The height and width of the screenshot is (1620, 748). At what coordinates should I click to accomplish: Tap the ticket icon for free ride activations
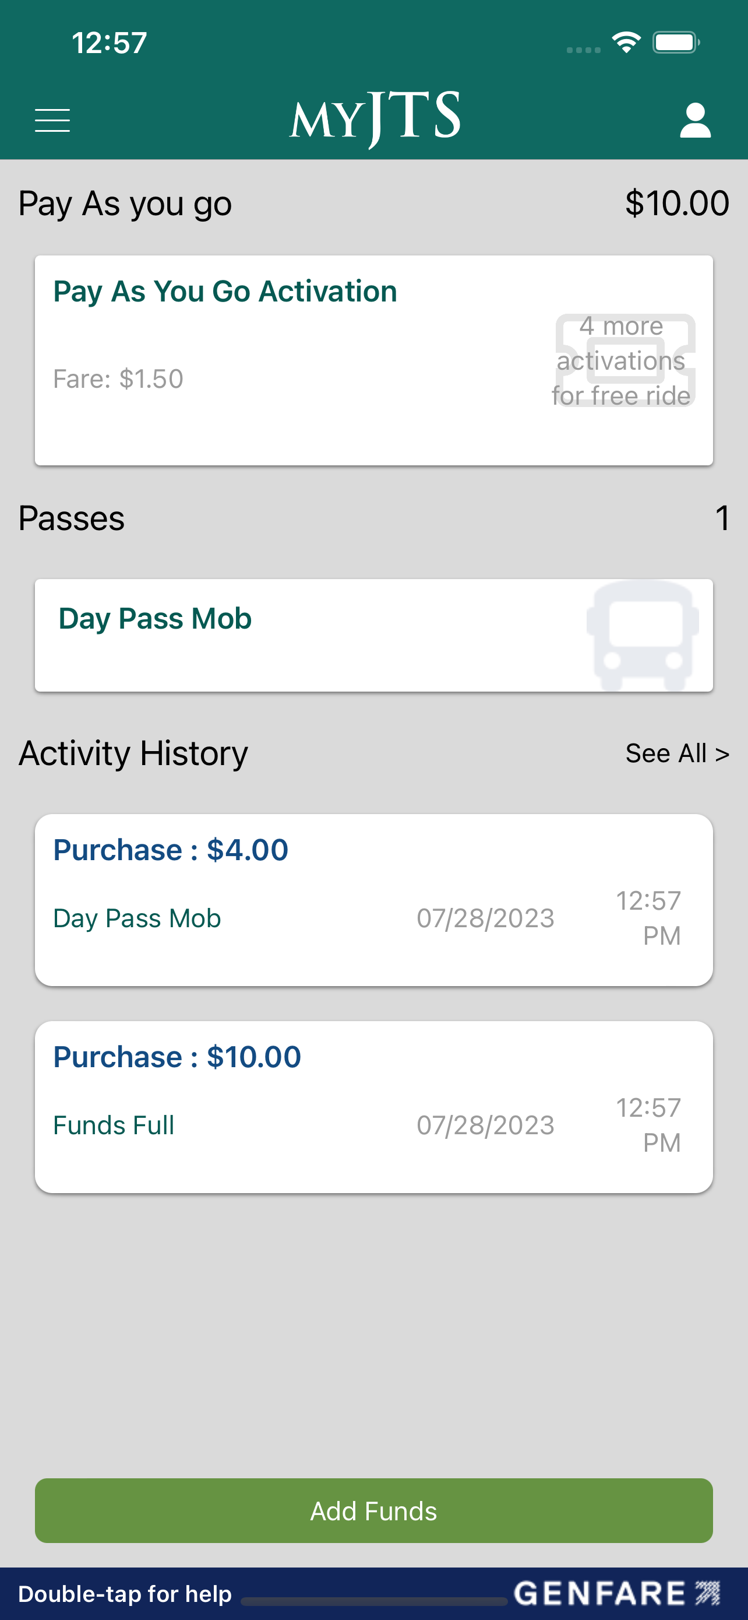(x=626, y=360)
